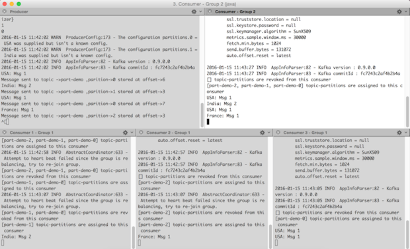Click 'France: Msg 1' in Consumer 2 - Group 1 pane
This screenshot has height=249, width=410.
[x=154, y=236]
